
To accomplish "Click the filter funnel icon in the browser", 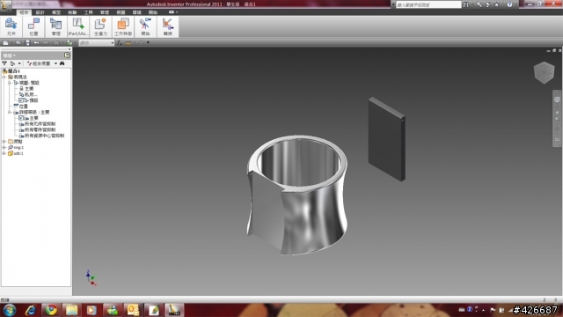I will pos(4,63).
